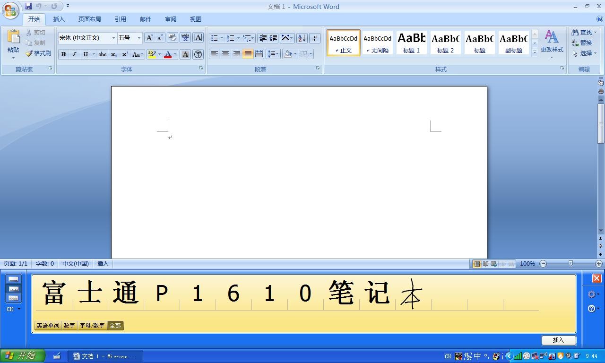The width and height of the screenshot is (605, 363).
Task: Apply character shading (gray A)
Action: click(185, 54)
